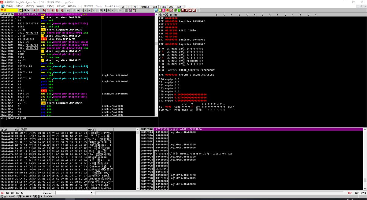367x200 pixels.
Task: Open Source window with the 's' button
Action: [x=120, y=10]
